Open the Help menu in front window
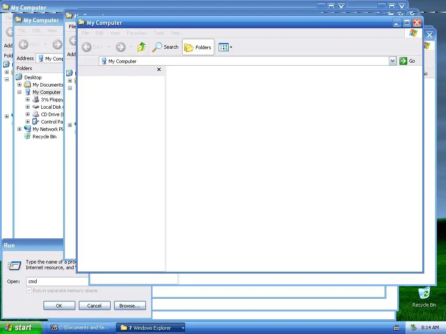446x334 pixels. [x=176, y=33]
